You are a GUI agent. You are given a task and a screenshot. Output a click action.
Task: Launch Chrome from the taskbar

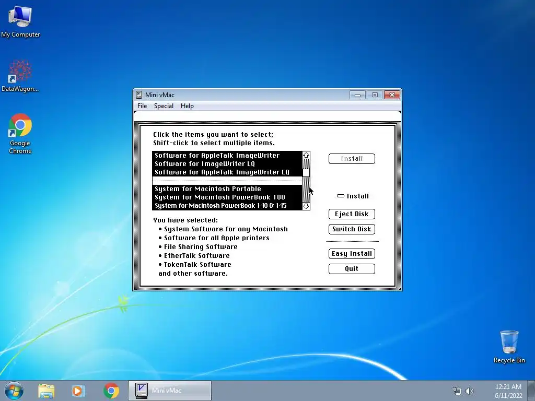[111, 391]
